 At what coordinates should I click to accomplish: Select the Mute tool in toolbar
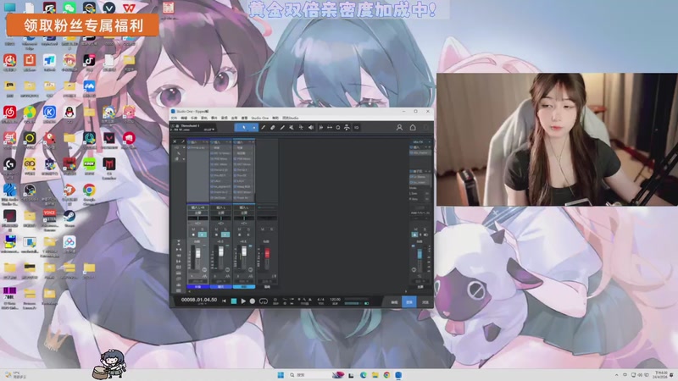(x=292, y=128)
